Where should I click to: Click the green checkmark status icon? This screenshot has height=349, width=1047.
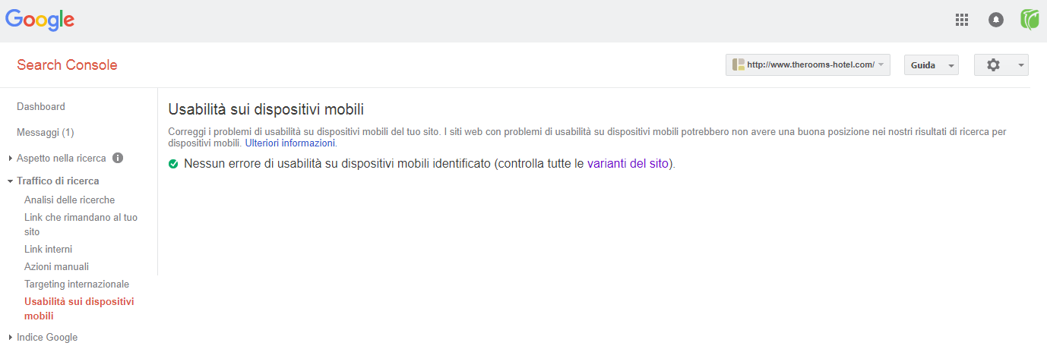[x=173, y=163]
